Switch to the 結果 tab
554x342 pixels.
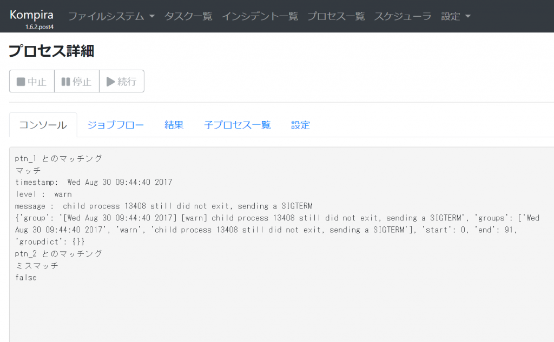(173, 124)
